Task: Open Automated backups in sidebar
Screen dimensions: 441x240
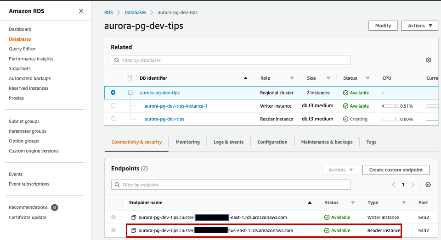Action: 29,78
